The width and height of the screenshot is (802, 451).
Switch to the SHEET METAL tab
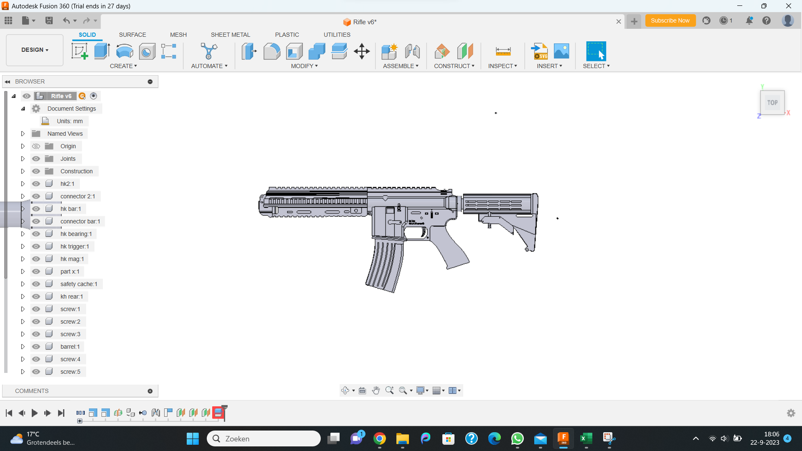coord(230,35)
